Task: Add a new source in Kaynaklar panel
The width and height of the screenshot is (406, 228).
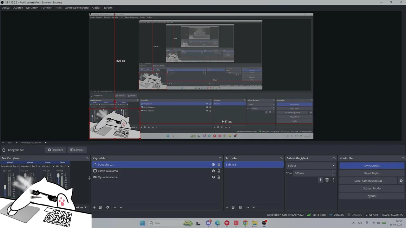Action: (x=94, y=207)
